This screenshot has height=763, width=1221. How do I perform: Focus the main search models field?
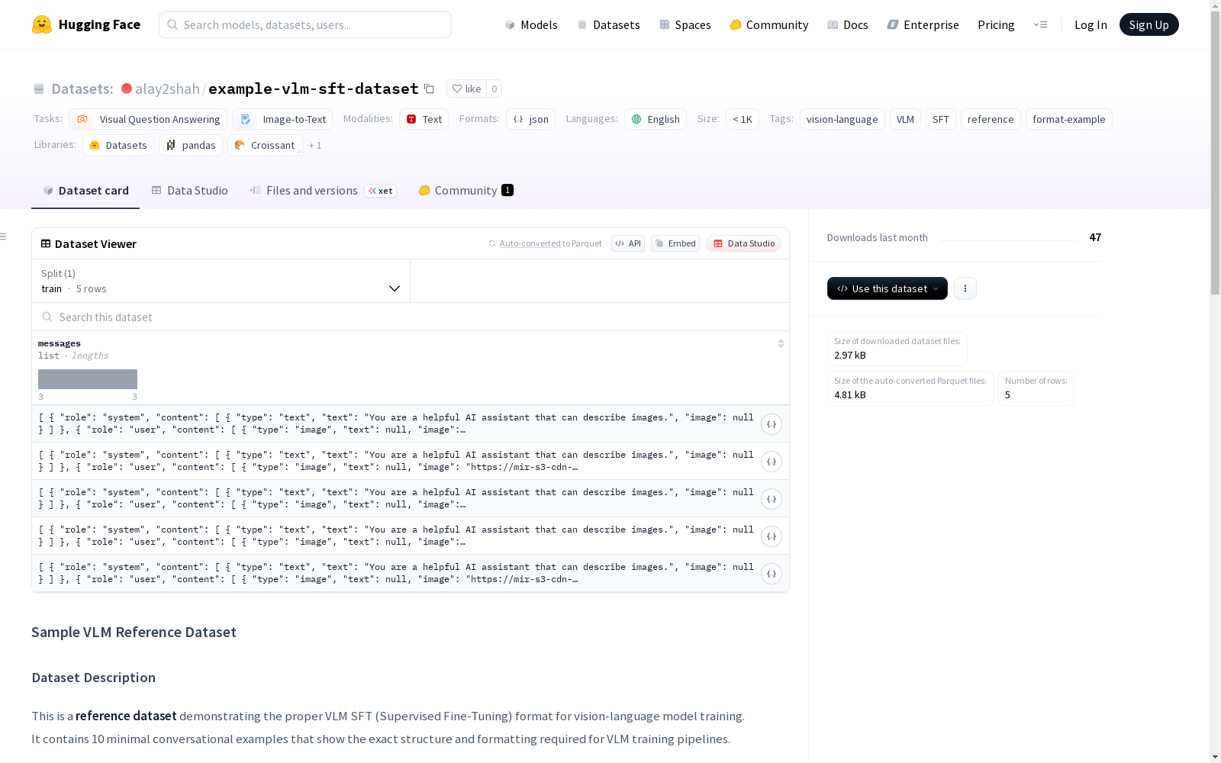(305, 24)
